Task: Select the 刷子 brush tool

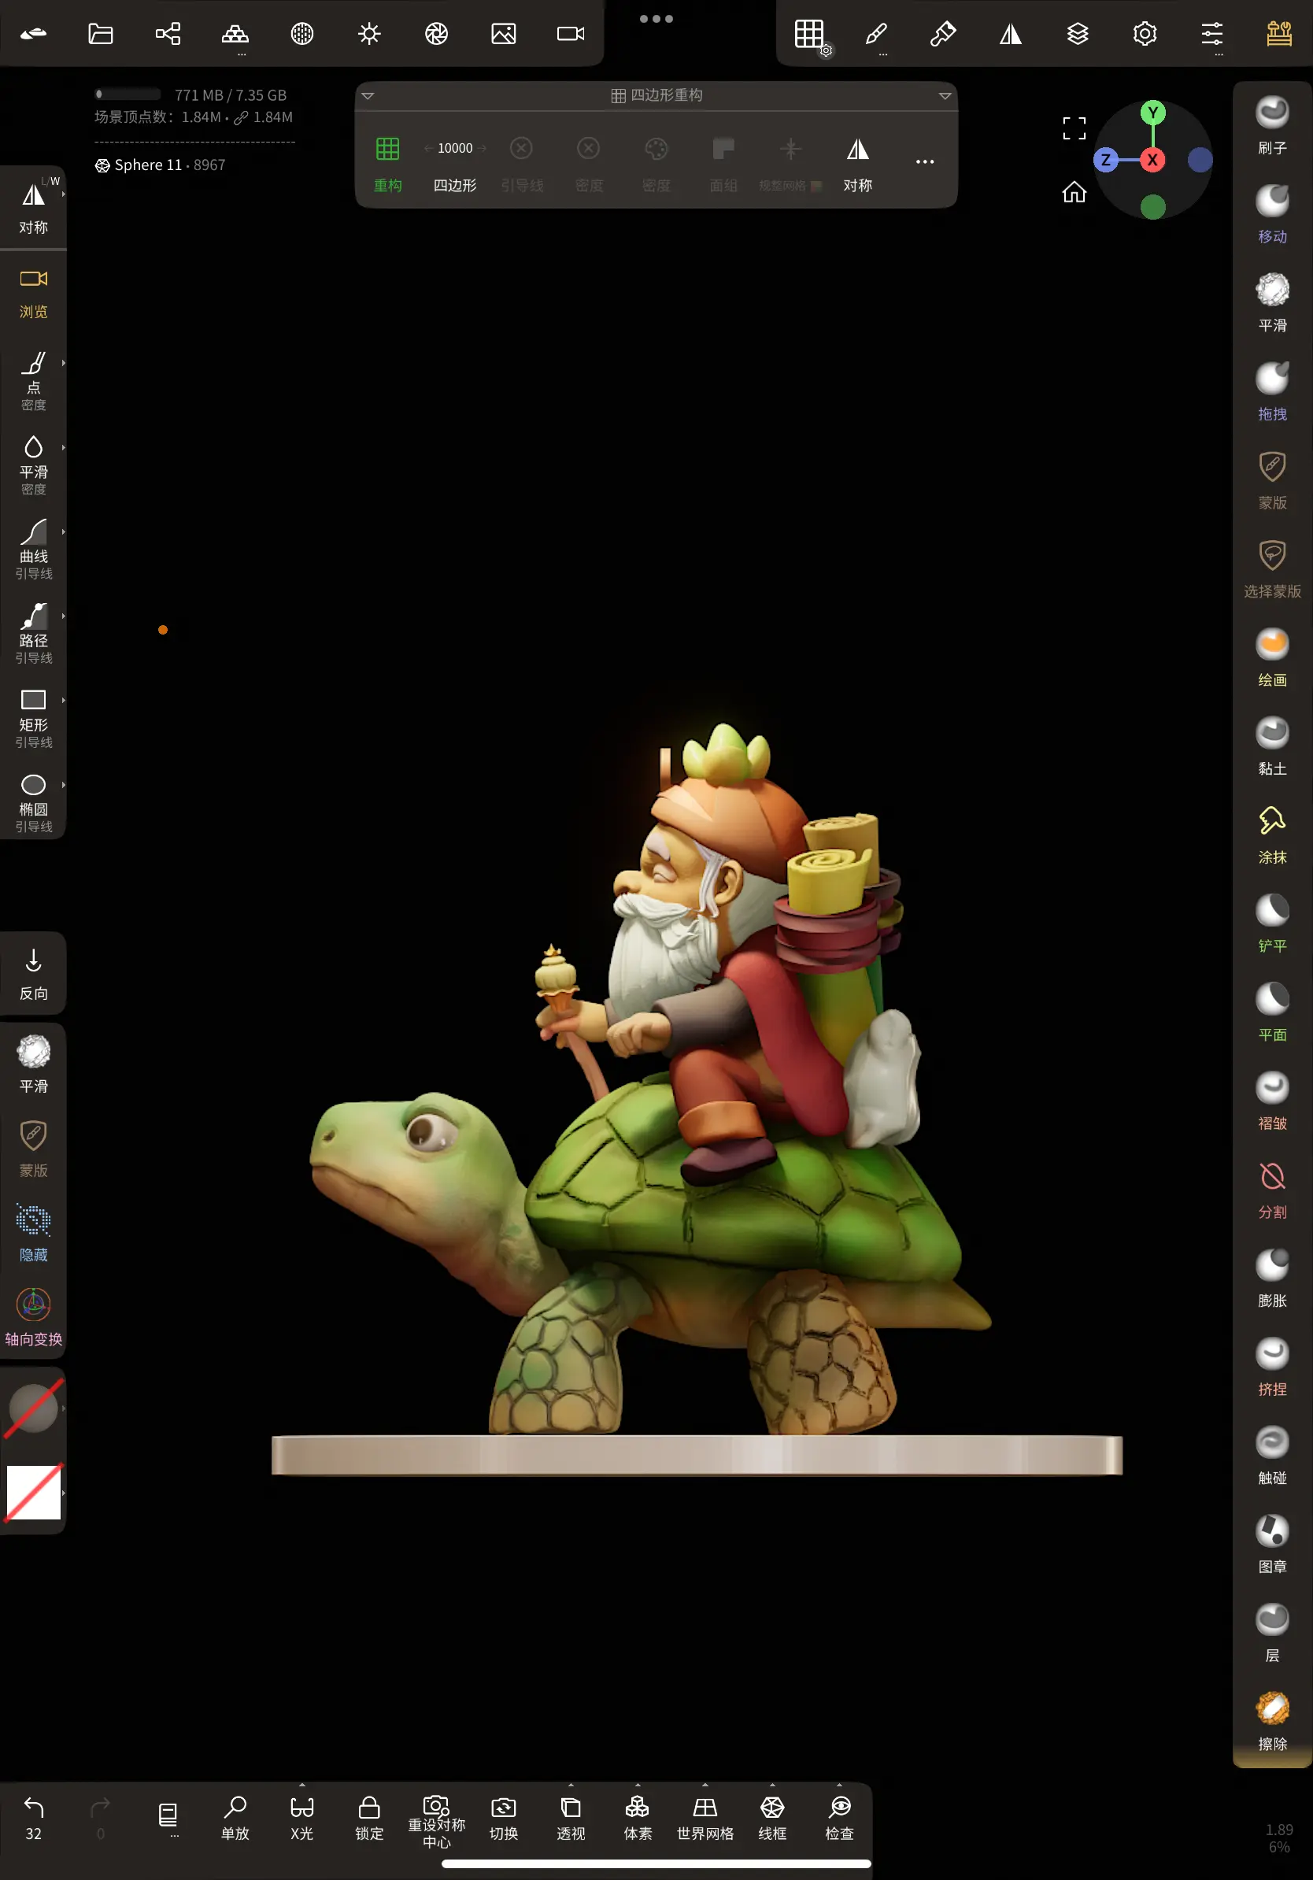Action: click(1272, 125)
